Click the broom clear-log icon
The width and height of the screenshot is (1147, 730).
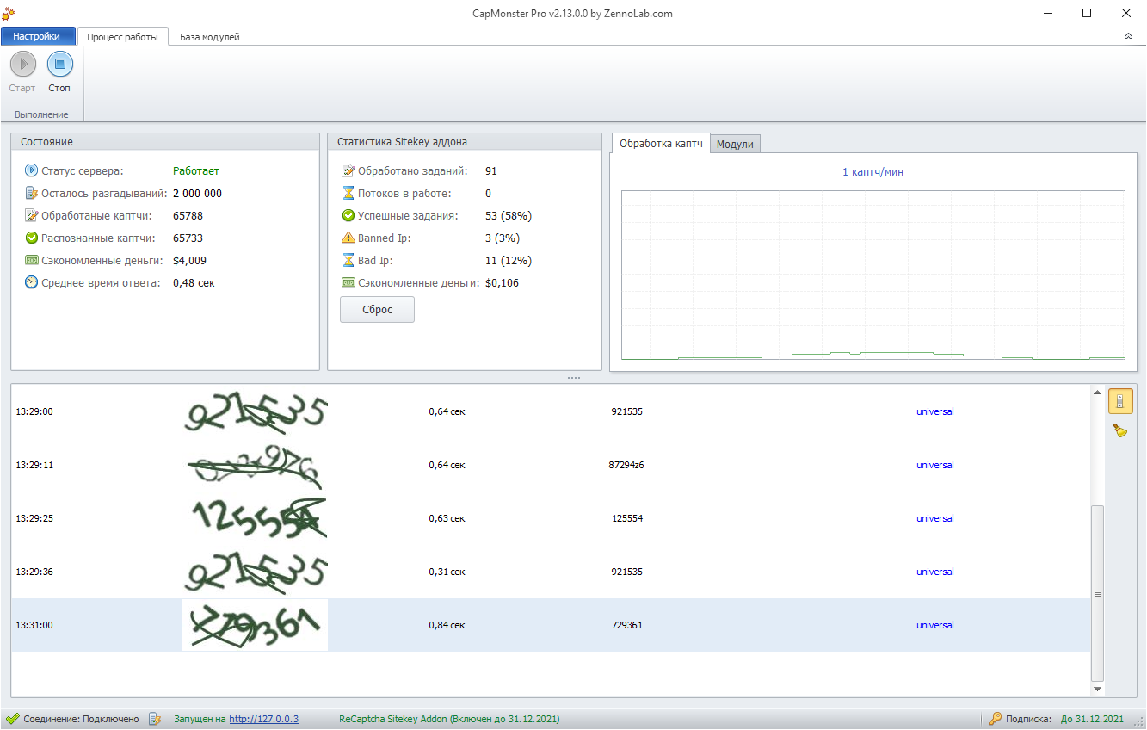coord(1119,430)
